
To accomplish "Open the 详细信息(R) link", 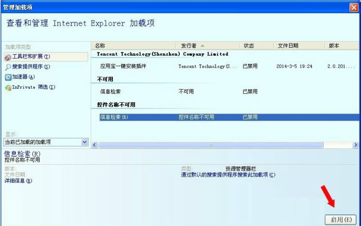I will 18,181.
